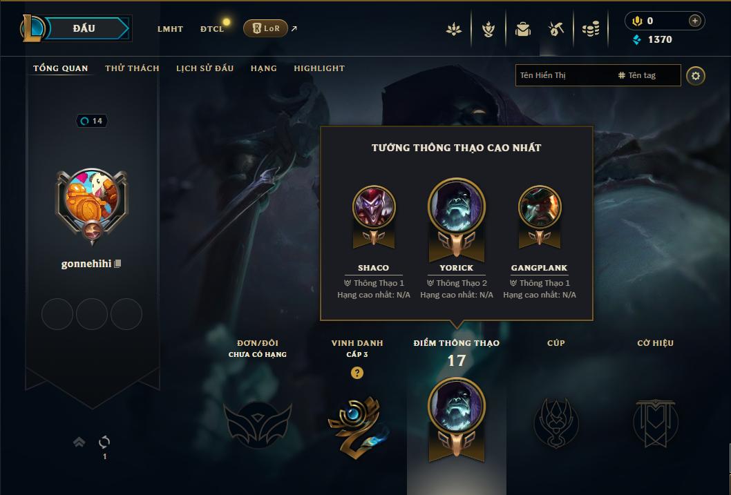
Task: Open the Loot (hextech crafting) icon
Action: (556, 29)
